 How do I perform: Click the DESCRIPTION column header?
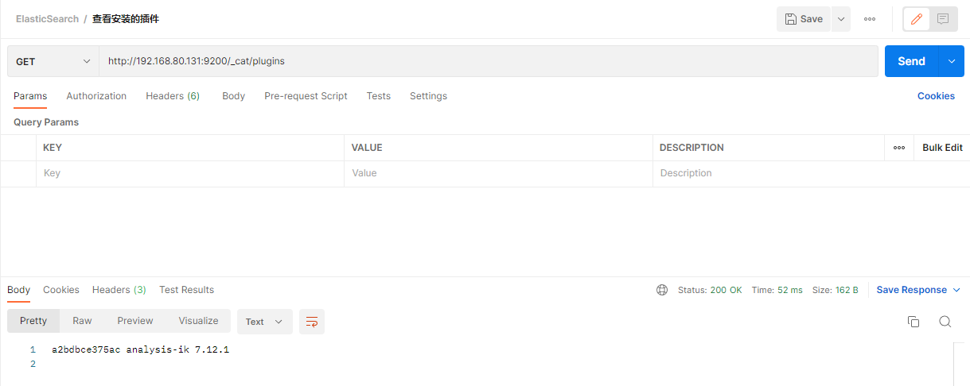[x=691, y=148]
